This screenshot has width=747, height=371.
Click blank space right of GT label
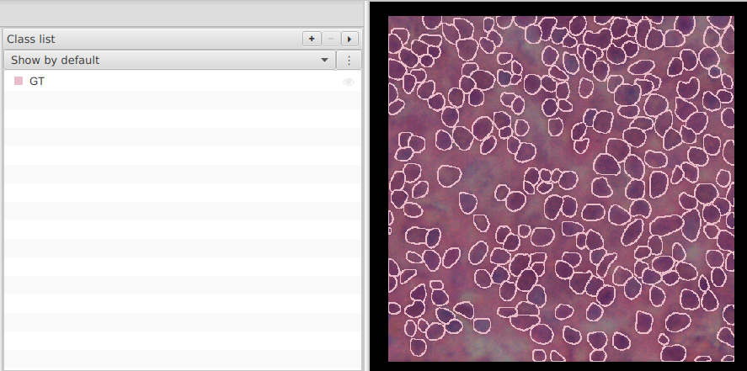point(185,82)
